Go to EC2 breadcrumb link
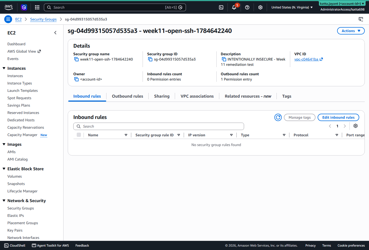 (18, 19)
